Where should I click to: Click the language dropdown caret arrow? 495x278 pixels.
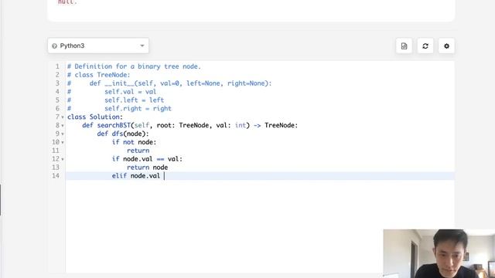(x=142, y=46)
